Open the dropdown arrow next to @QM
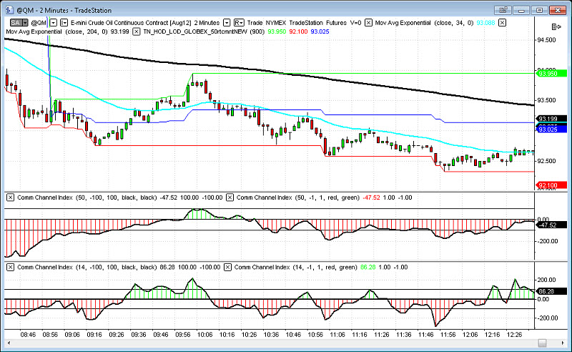The width and height of the screenshot is (572, 352). [x=53, y=23]
